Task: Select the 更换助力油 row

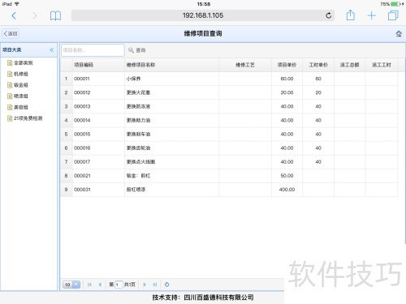Action: pos(229,120)
